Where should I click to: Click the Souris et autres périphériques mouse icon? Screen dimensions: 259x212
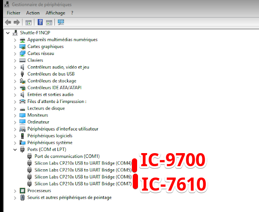(22, 198)
